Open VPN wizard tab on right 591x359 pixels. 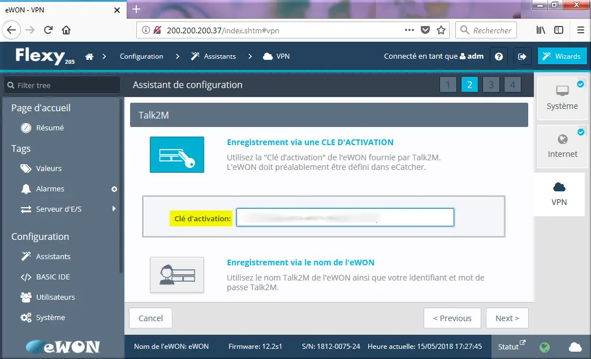(559, 194)
